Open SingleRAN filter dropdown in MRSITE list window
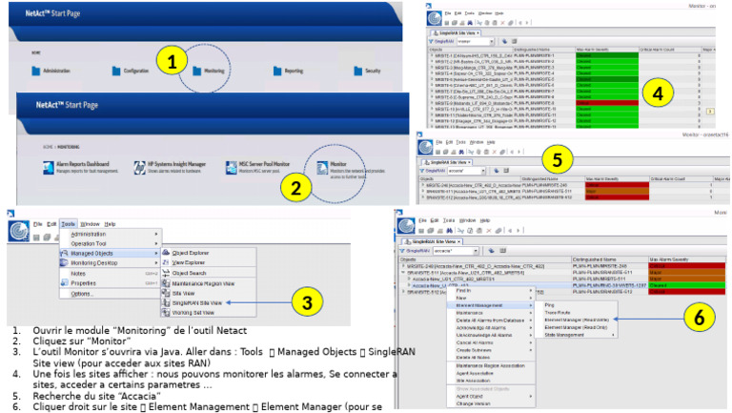Screen dimensions: 732x413 (x=492, y=42)
